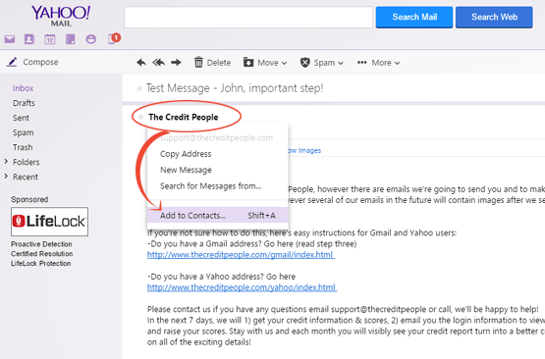Select Copy Address menu item
Screen dimensions: 545x359
tap(218, 154)
